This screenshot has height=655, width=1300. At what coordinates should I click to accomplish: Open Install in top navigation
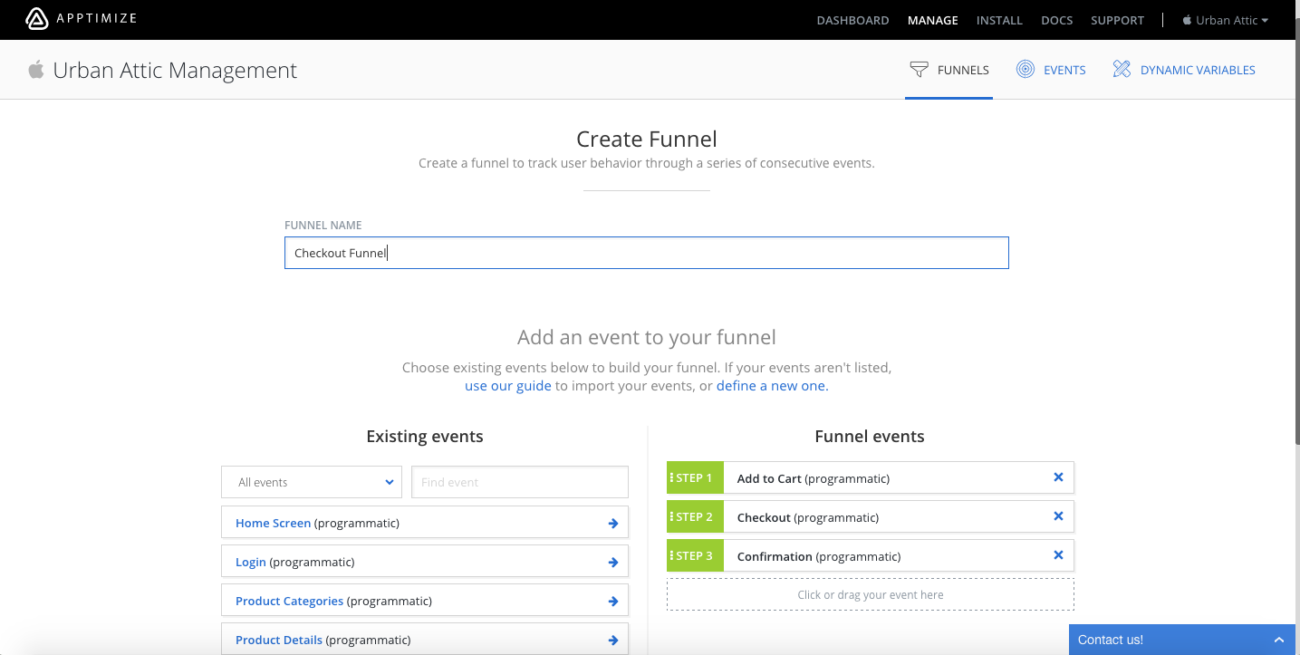(999, 20)
